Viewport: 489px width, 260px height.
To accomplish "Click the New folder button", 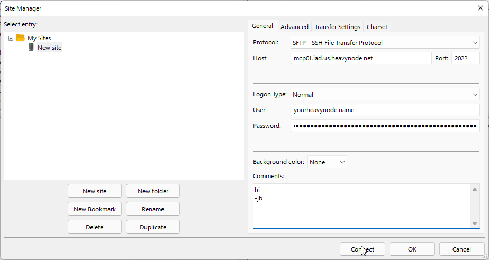I will click(152, 191).
